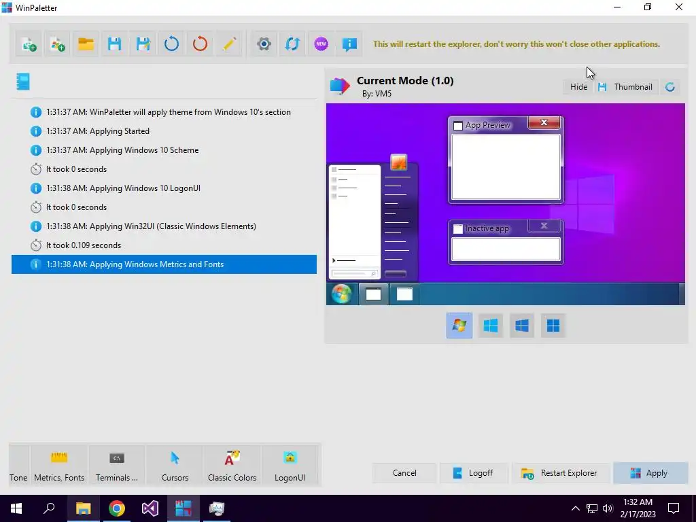Open Visual Studio from the taskbar
This screenshot has width=696, height=522.
(x=150, y=508)
